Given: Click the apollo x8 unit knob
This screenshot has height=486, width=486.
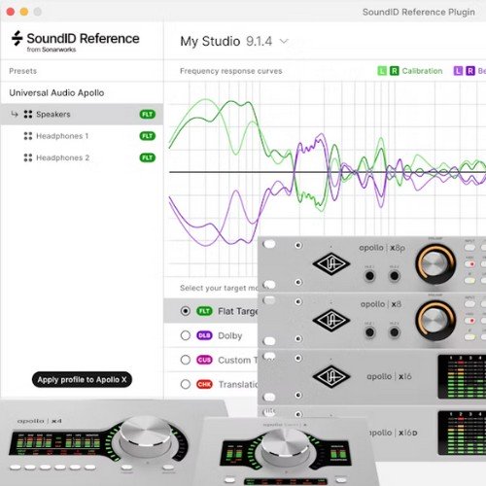Looking at the screenshot, I should pos(435,320).
